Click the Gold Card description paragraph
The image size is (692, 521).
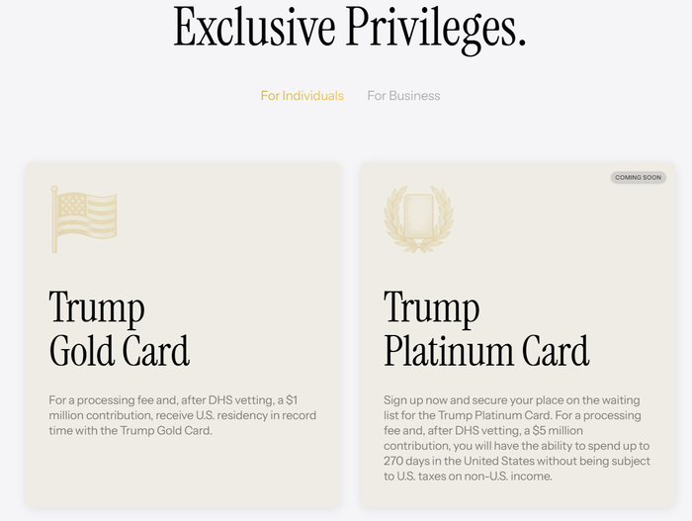[x=183, y=415]
